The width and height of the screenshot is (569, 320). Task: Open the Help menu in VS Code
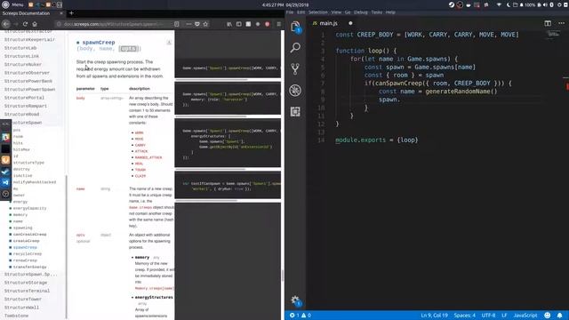pos(390,12)
